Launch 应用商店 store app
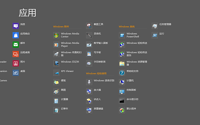Image resolution: width=200 pixels, height=125 pixels. point(21,35)
